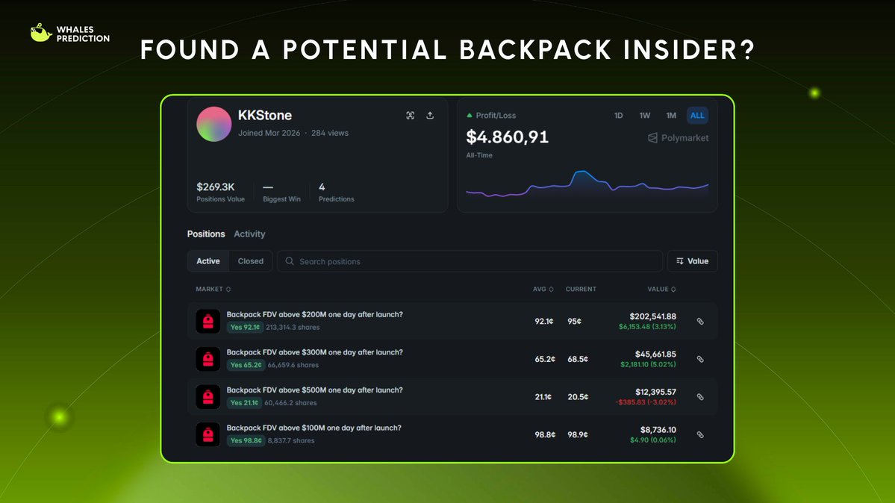The height and width of the screenshot is (503, 895).
Task: Click the CURRENT column header
Action: [581, 289]
